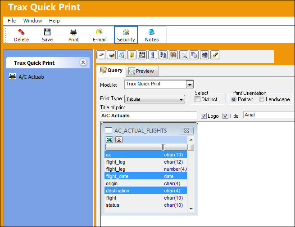Toggle the Logo checkbox
This screenshot has height=227, width=295.
[204, 116]
